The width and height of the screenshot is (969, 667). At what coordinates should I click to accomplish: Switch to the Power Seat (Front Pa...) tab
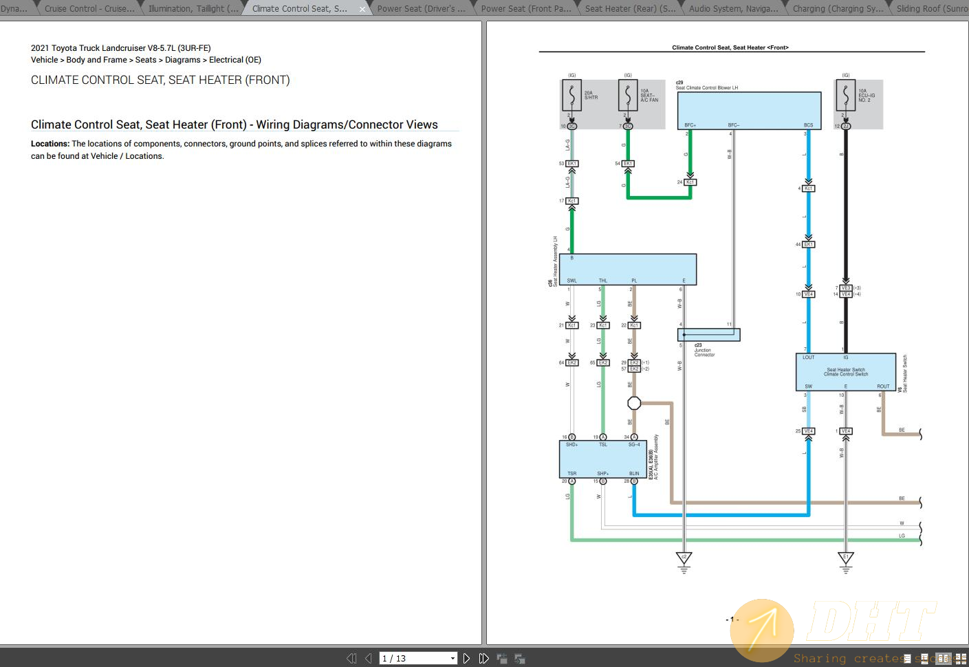[x=525, y=9]
